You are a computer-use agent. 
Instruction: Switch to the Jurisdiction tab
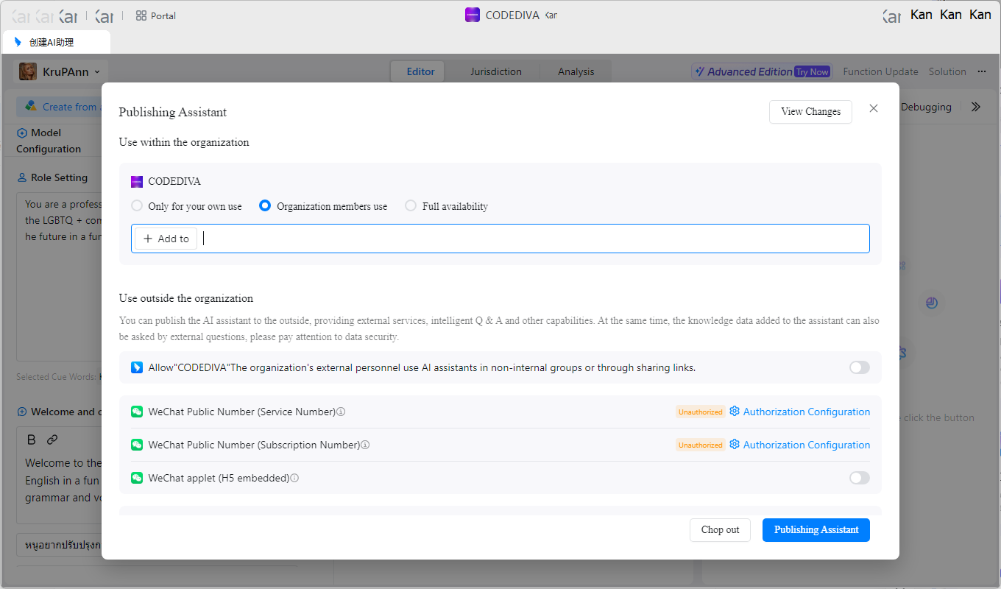tap(496, 71)
